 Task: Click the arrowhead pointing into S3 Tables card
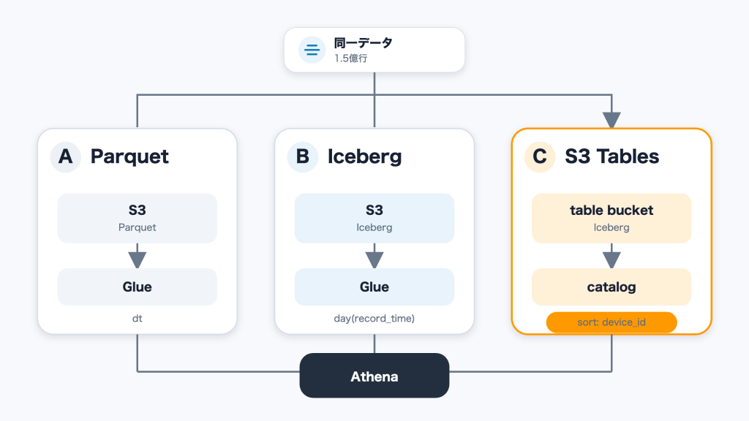[x=611, y=120]
